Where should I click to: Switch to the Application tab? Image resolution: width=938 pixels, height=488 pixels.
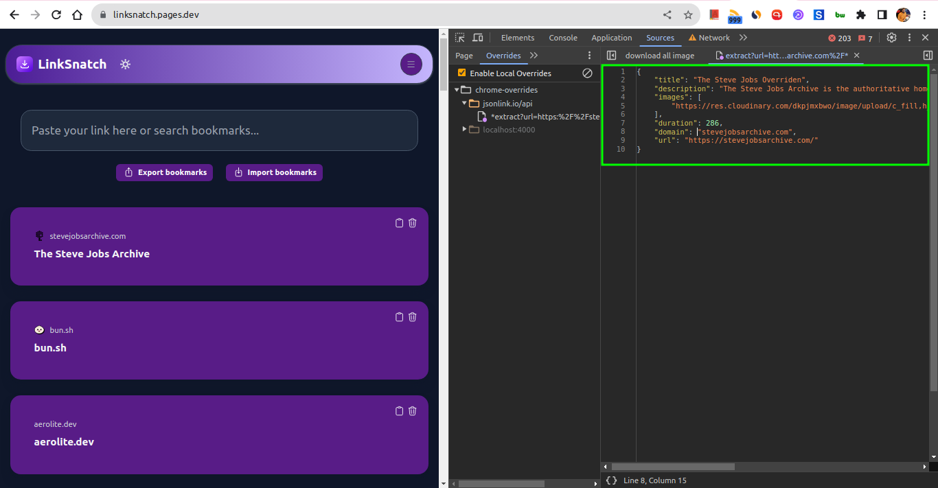click(x=612, y=38)
